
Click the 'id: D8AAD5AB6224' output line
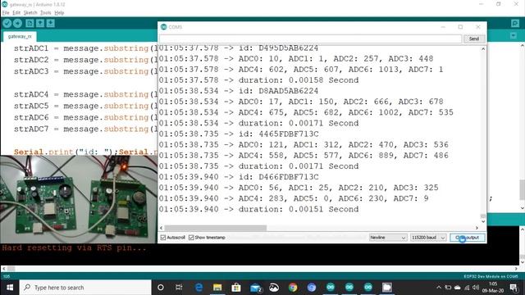pyautogui.click(x=239, y=91)
